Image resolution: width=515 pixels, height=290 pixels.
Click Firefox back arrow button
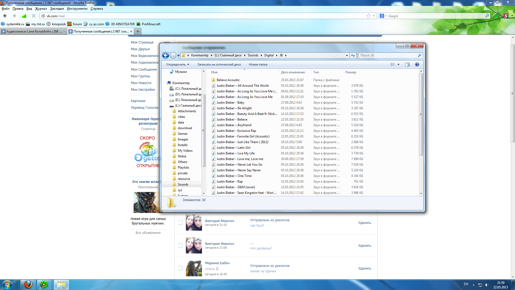pos(5,16)
